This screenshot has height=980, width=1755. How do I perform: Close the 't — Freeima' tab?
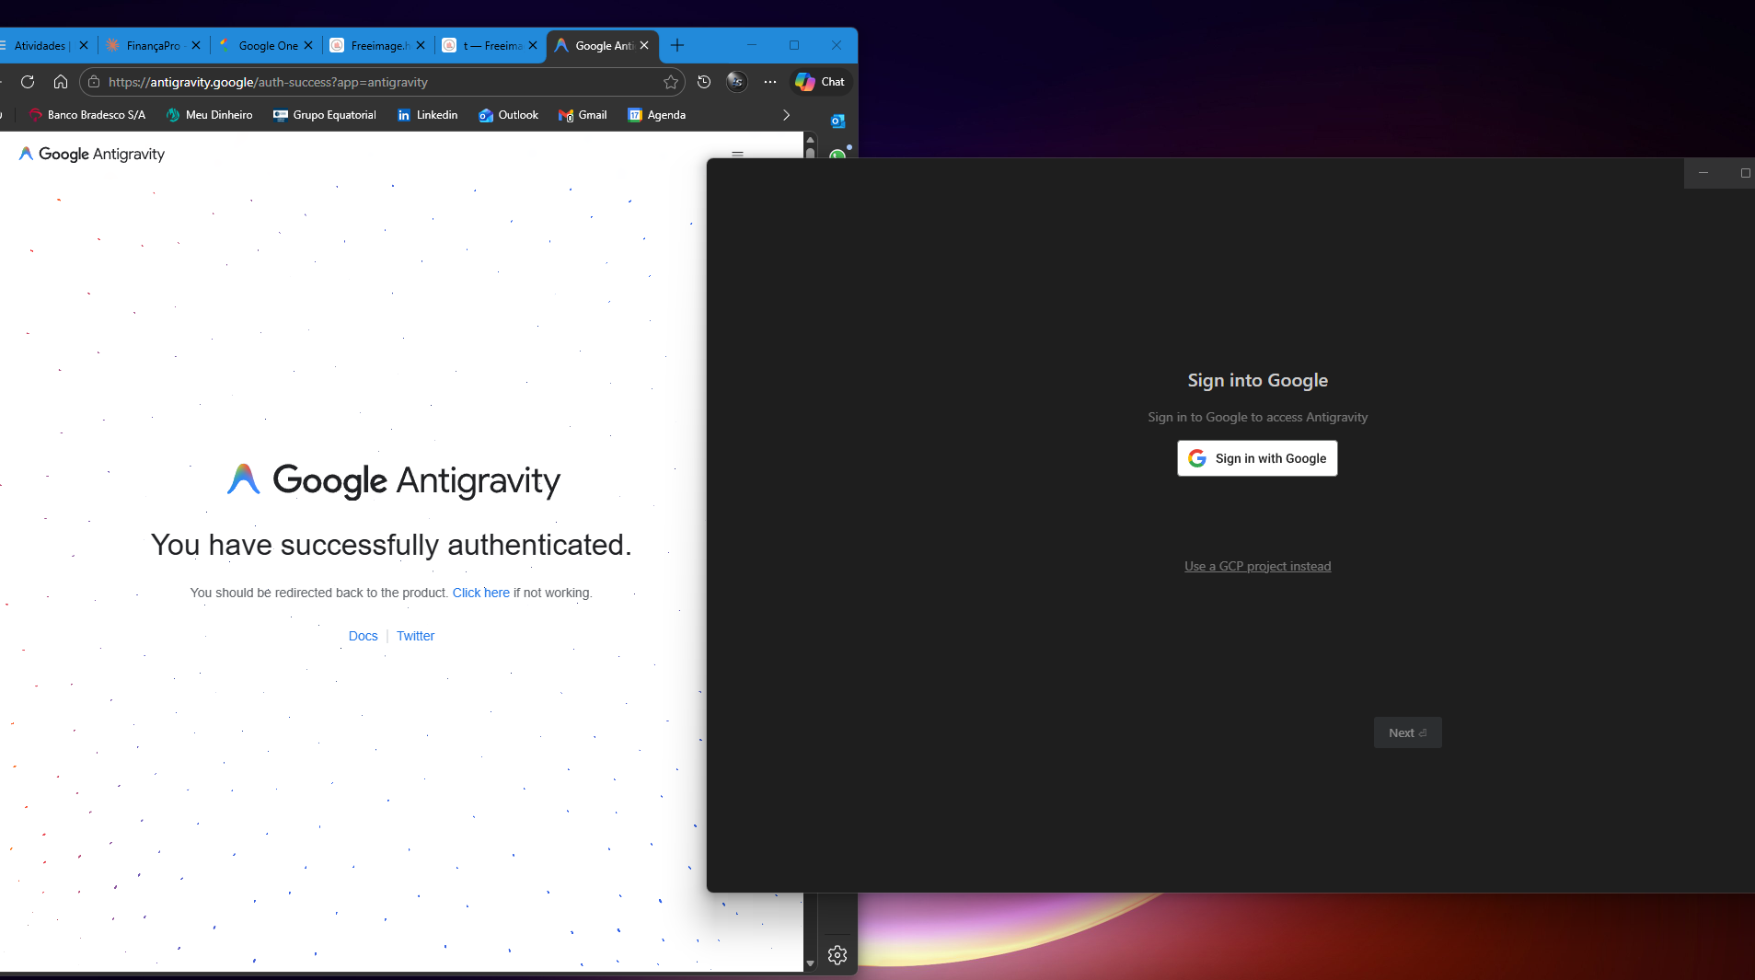pos(533,45)
